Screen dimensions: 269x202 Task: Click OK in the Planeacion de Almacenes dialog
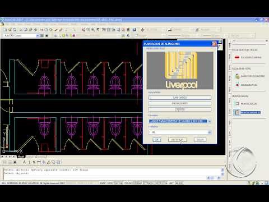[x=157, y=140]
